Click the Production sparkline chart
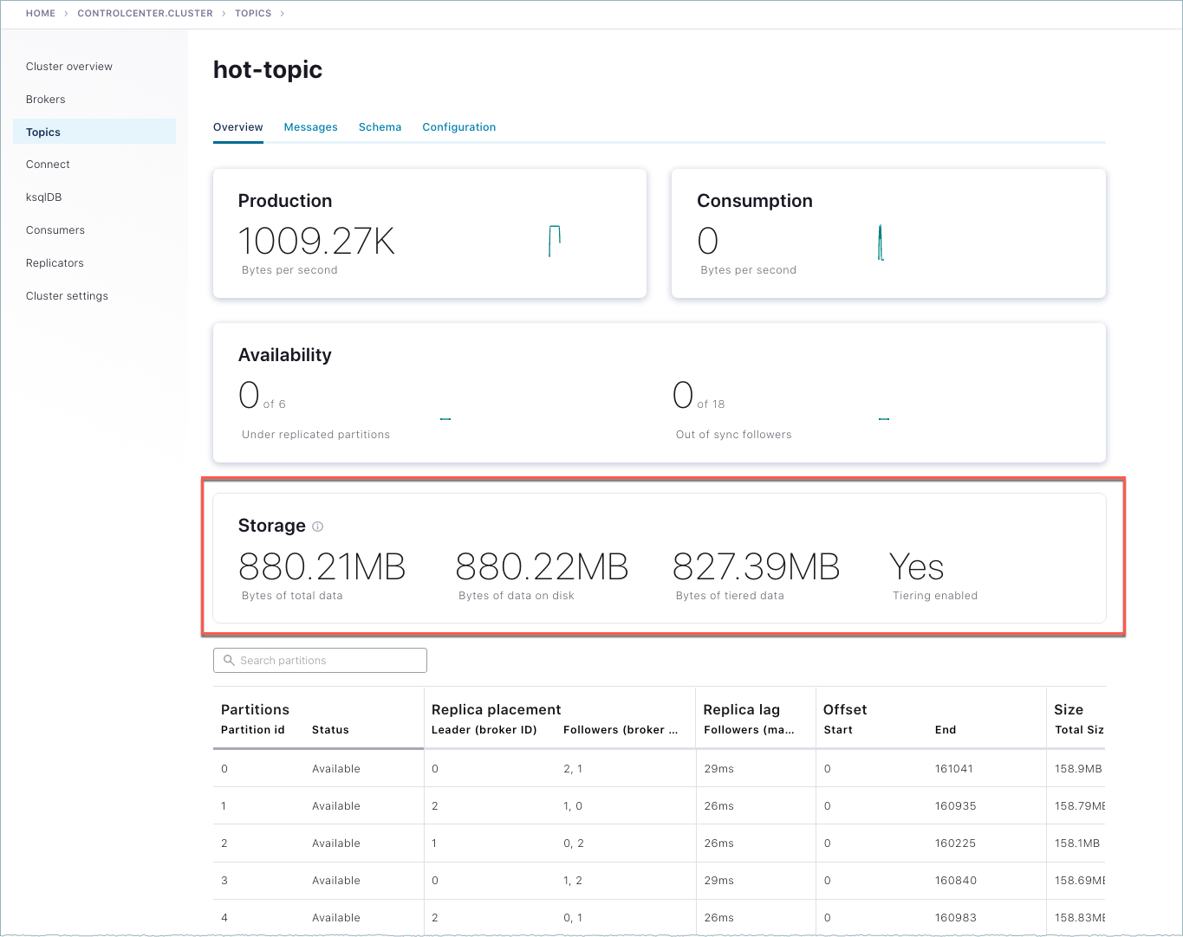The height and width of the screenshot is (937, 1183). [555, 241]
